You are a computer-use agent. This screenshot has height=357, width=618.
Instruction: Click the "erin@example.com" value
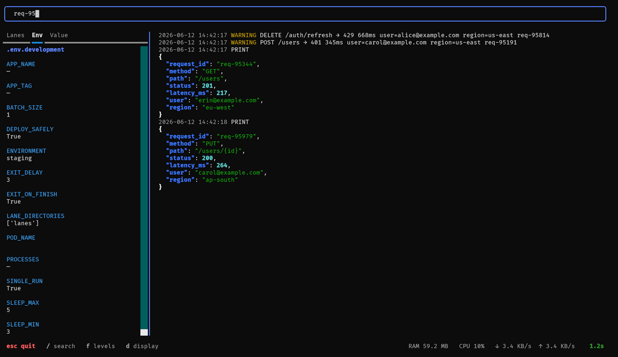[x=227, y=100]
